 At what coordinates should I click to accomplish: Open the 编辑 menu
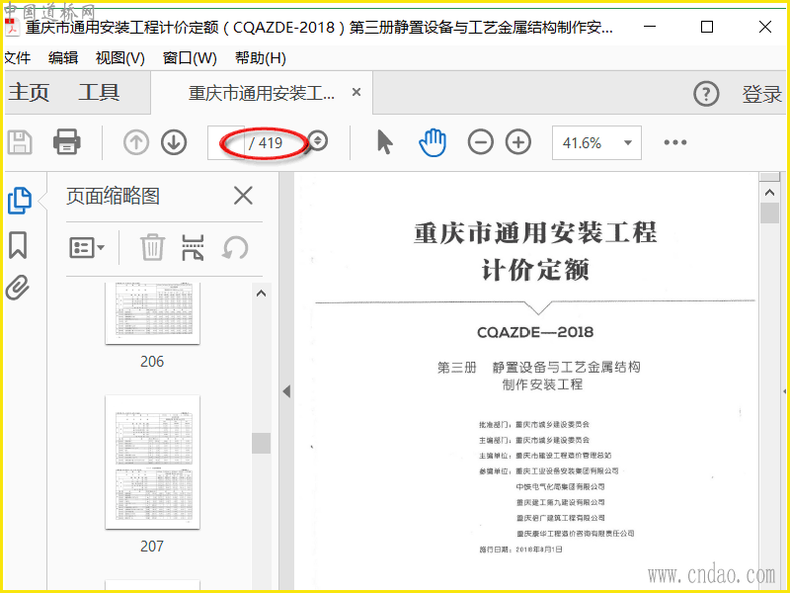click(63, 58)
